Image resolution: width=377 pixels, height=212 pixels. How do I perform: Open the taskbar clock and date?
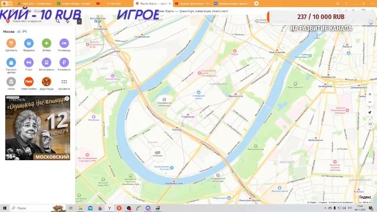coord(360,208)
